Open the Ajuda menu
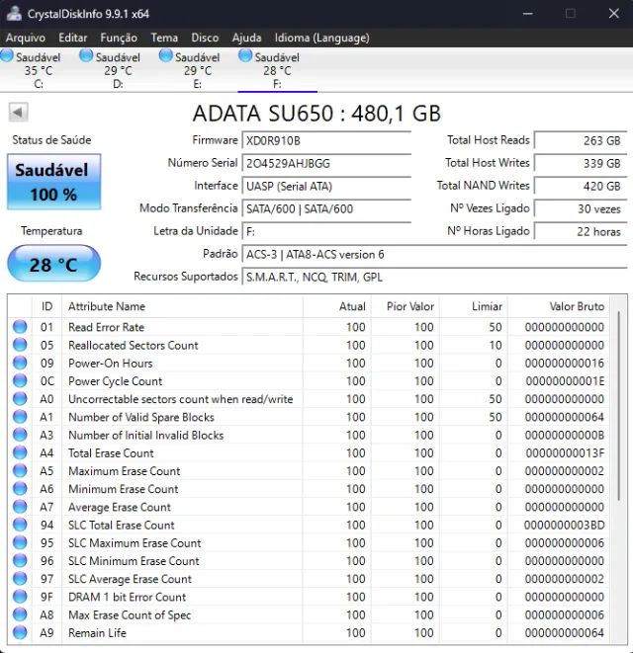 pos(246,38)
